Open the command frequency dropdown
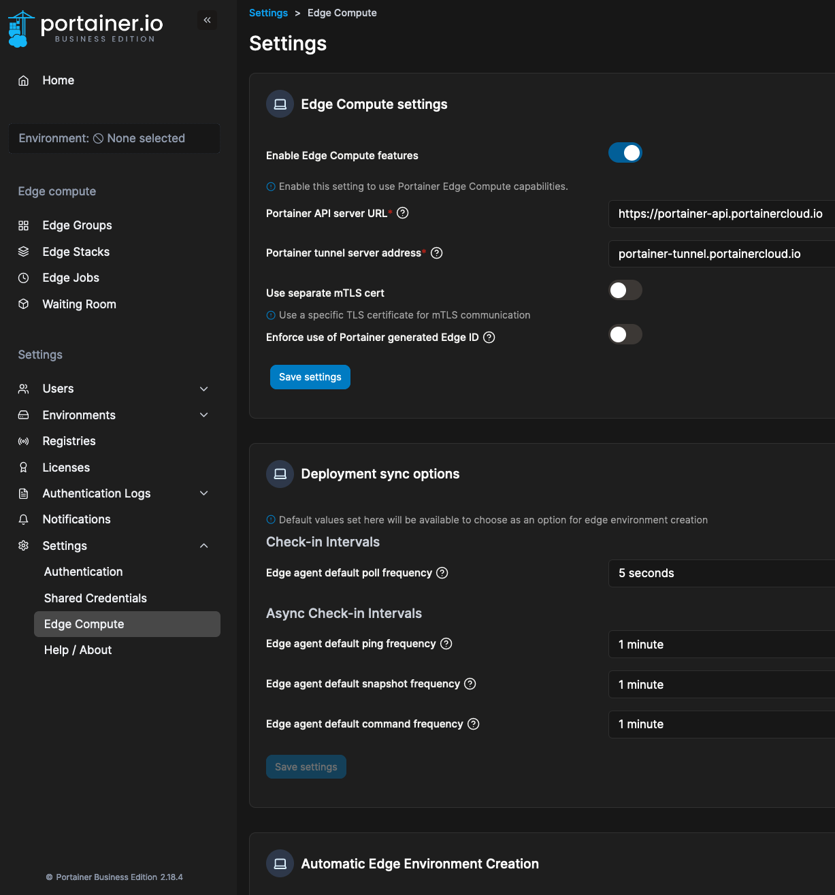Screen dimensions: 835x895 coord(721,724)
